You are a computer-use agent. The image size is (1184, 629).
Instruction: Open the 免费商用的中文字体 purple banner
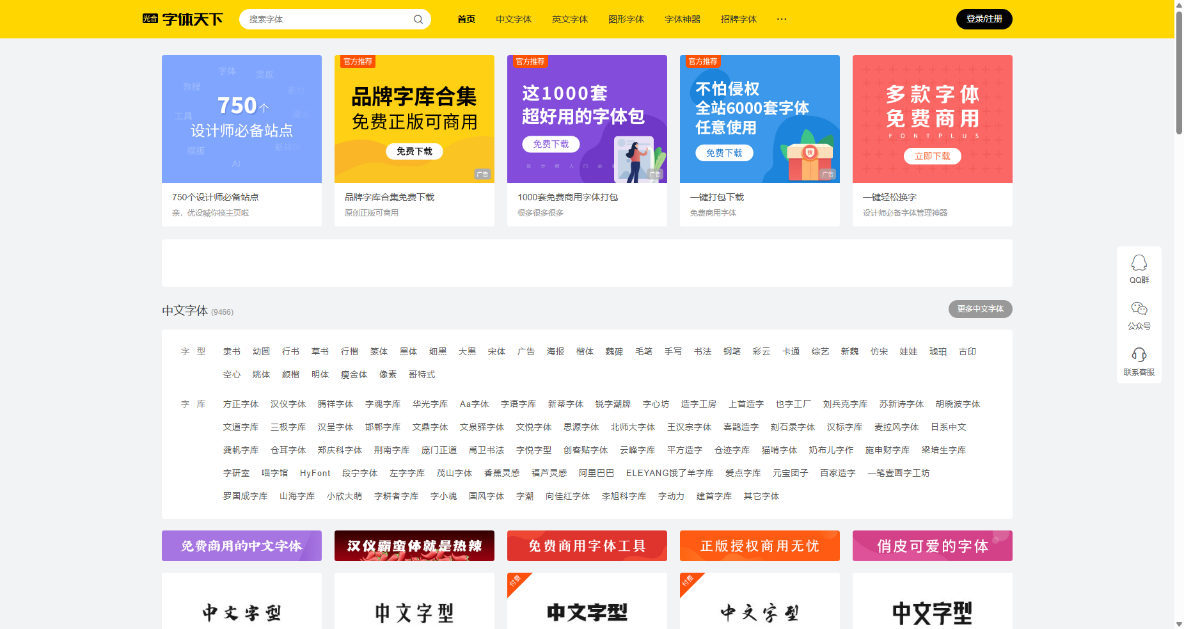(x=242, y=546)
